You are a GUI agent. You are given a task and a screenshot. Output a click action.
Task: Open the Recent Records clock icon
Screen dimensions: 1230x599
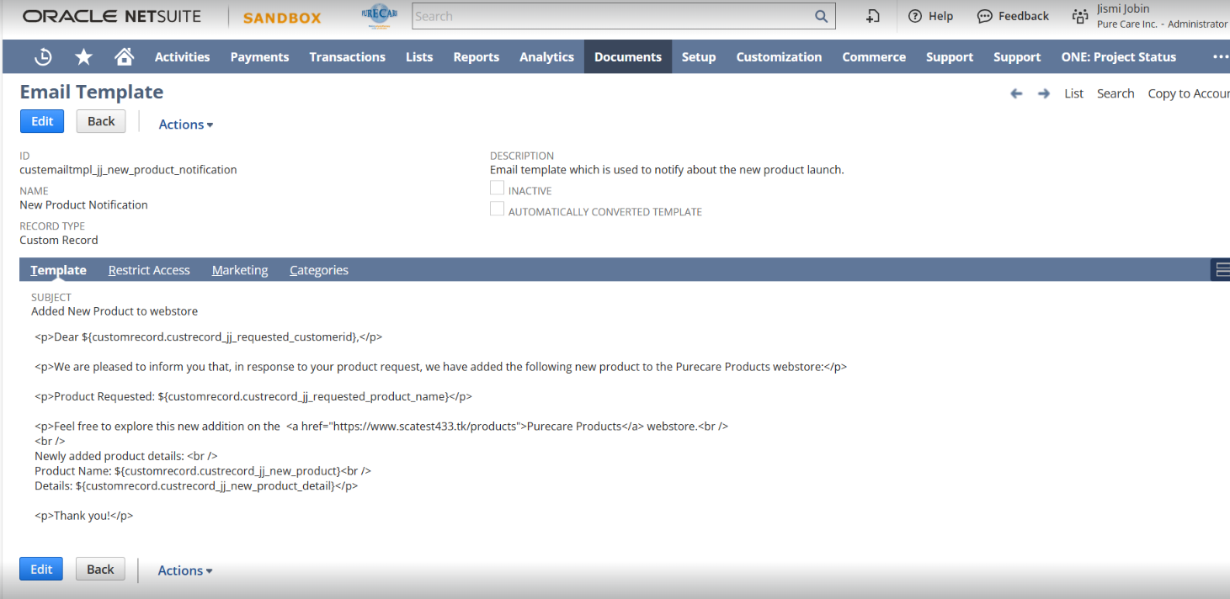[x=43, y=57]
